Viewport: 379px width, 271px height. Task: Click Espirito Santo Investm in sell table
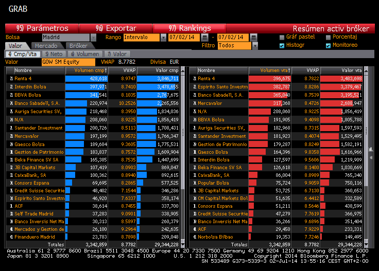pyautogui.click(x=222, y=87)
